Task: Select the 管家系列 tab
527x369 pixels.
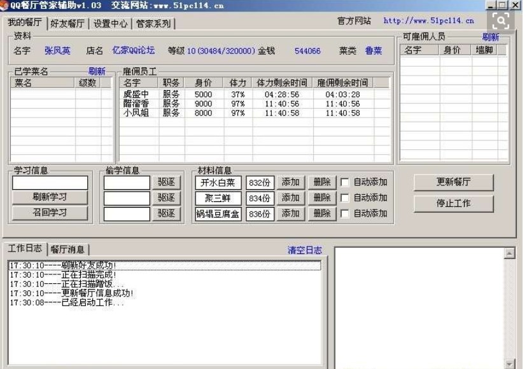Action: tap(153, 23)
